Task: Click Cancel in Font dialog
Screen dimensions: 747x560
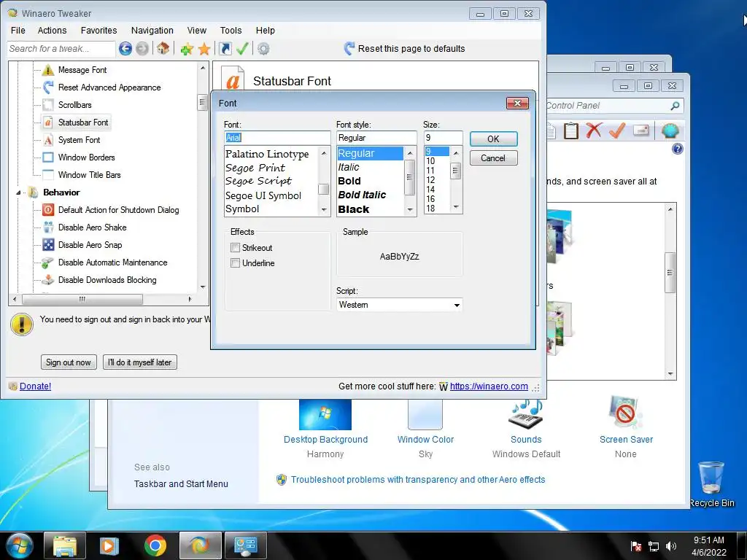Action: click(x=493, y=158)
